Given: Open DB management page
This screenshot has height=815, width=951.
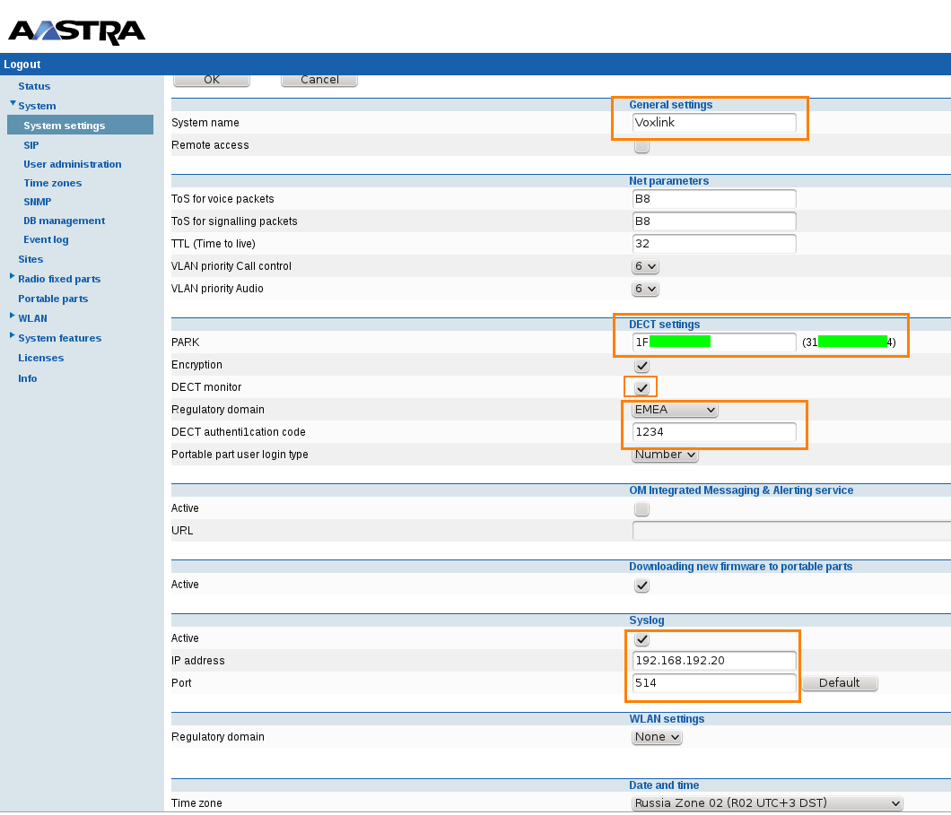Looking at the screenshot, I should tap(65, 221).
